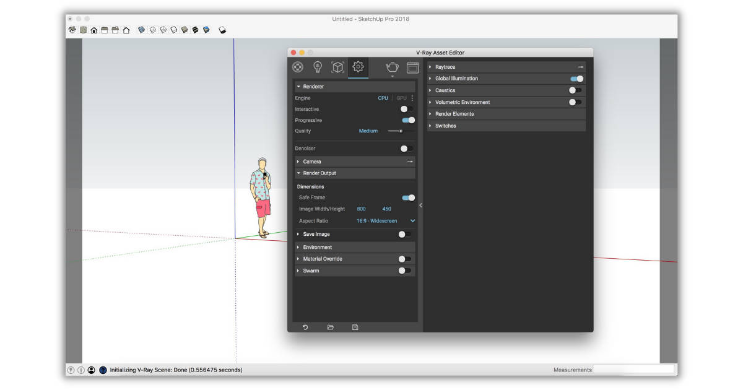The image size is (743, 390).
Task: Open the Save render settings icon
Action: tap(354, 327)
